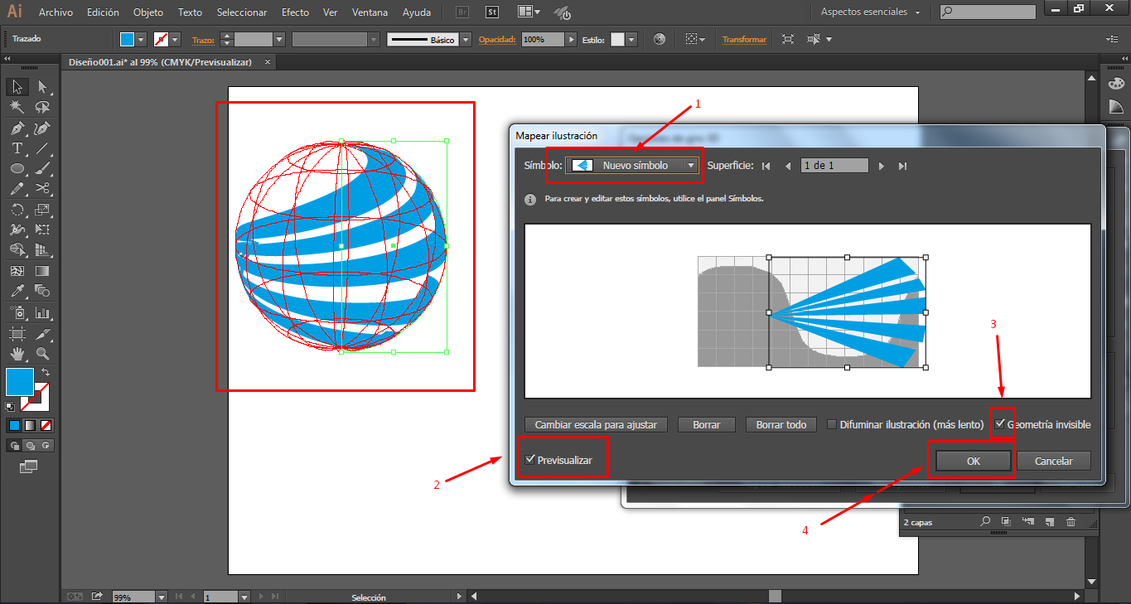1131x604 pixels.
Task: Select the Zoom magnifier tool
Action: click(43, 354)
